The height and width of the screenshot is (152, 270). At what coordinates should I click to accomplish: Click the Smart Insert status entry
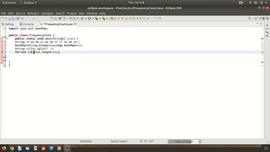[119, 141]
